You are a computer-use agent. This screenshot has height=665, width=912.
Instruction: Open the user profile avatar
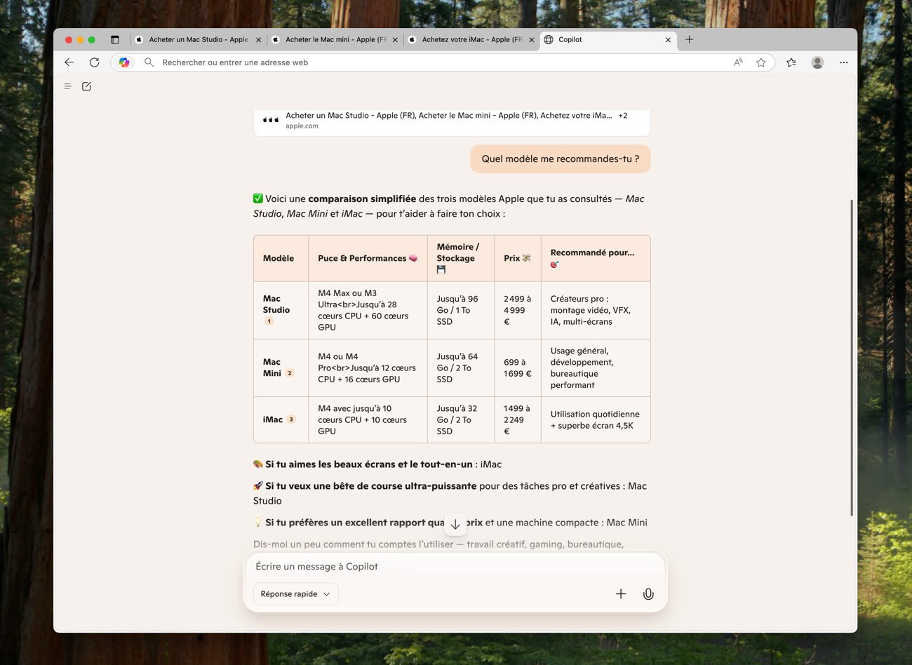817,62
